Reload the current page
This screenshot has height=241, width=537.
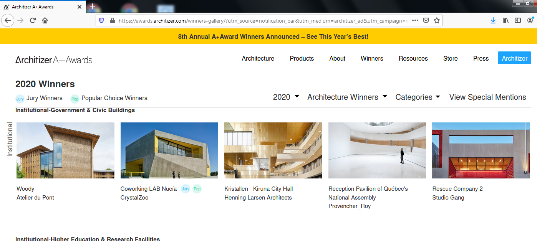coord(33,20)
